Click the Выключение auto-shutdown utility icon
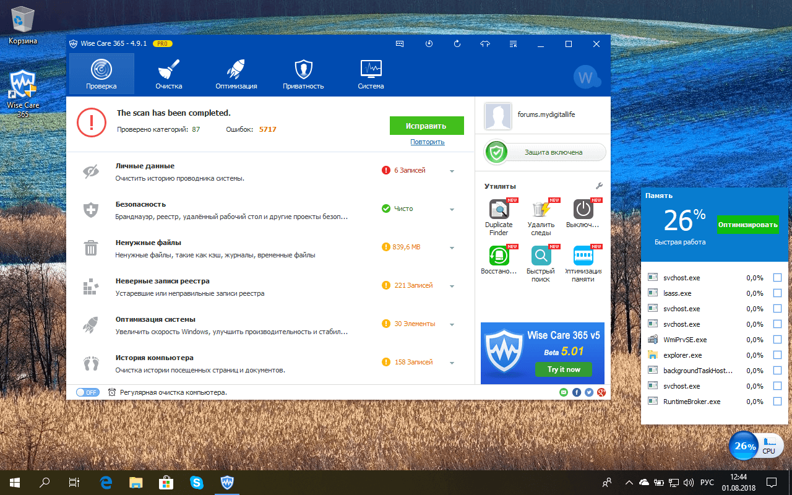 click(x=583, y=210)
